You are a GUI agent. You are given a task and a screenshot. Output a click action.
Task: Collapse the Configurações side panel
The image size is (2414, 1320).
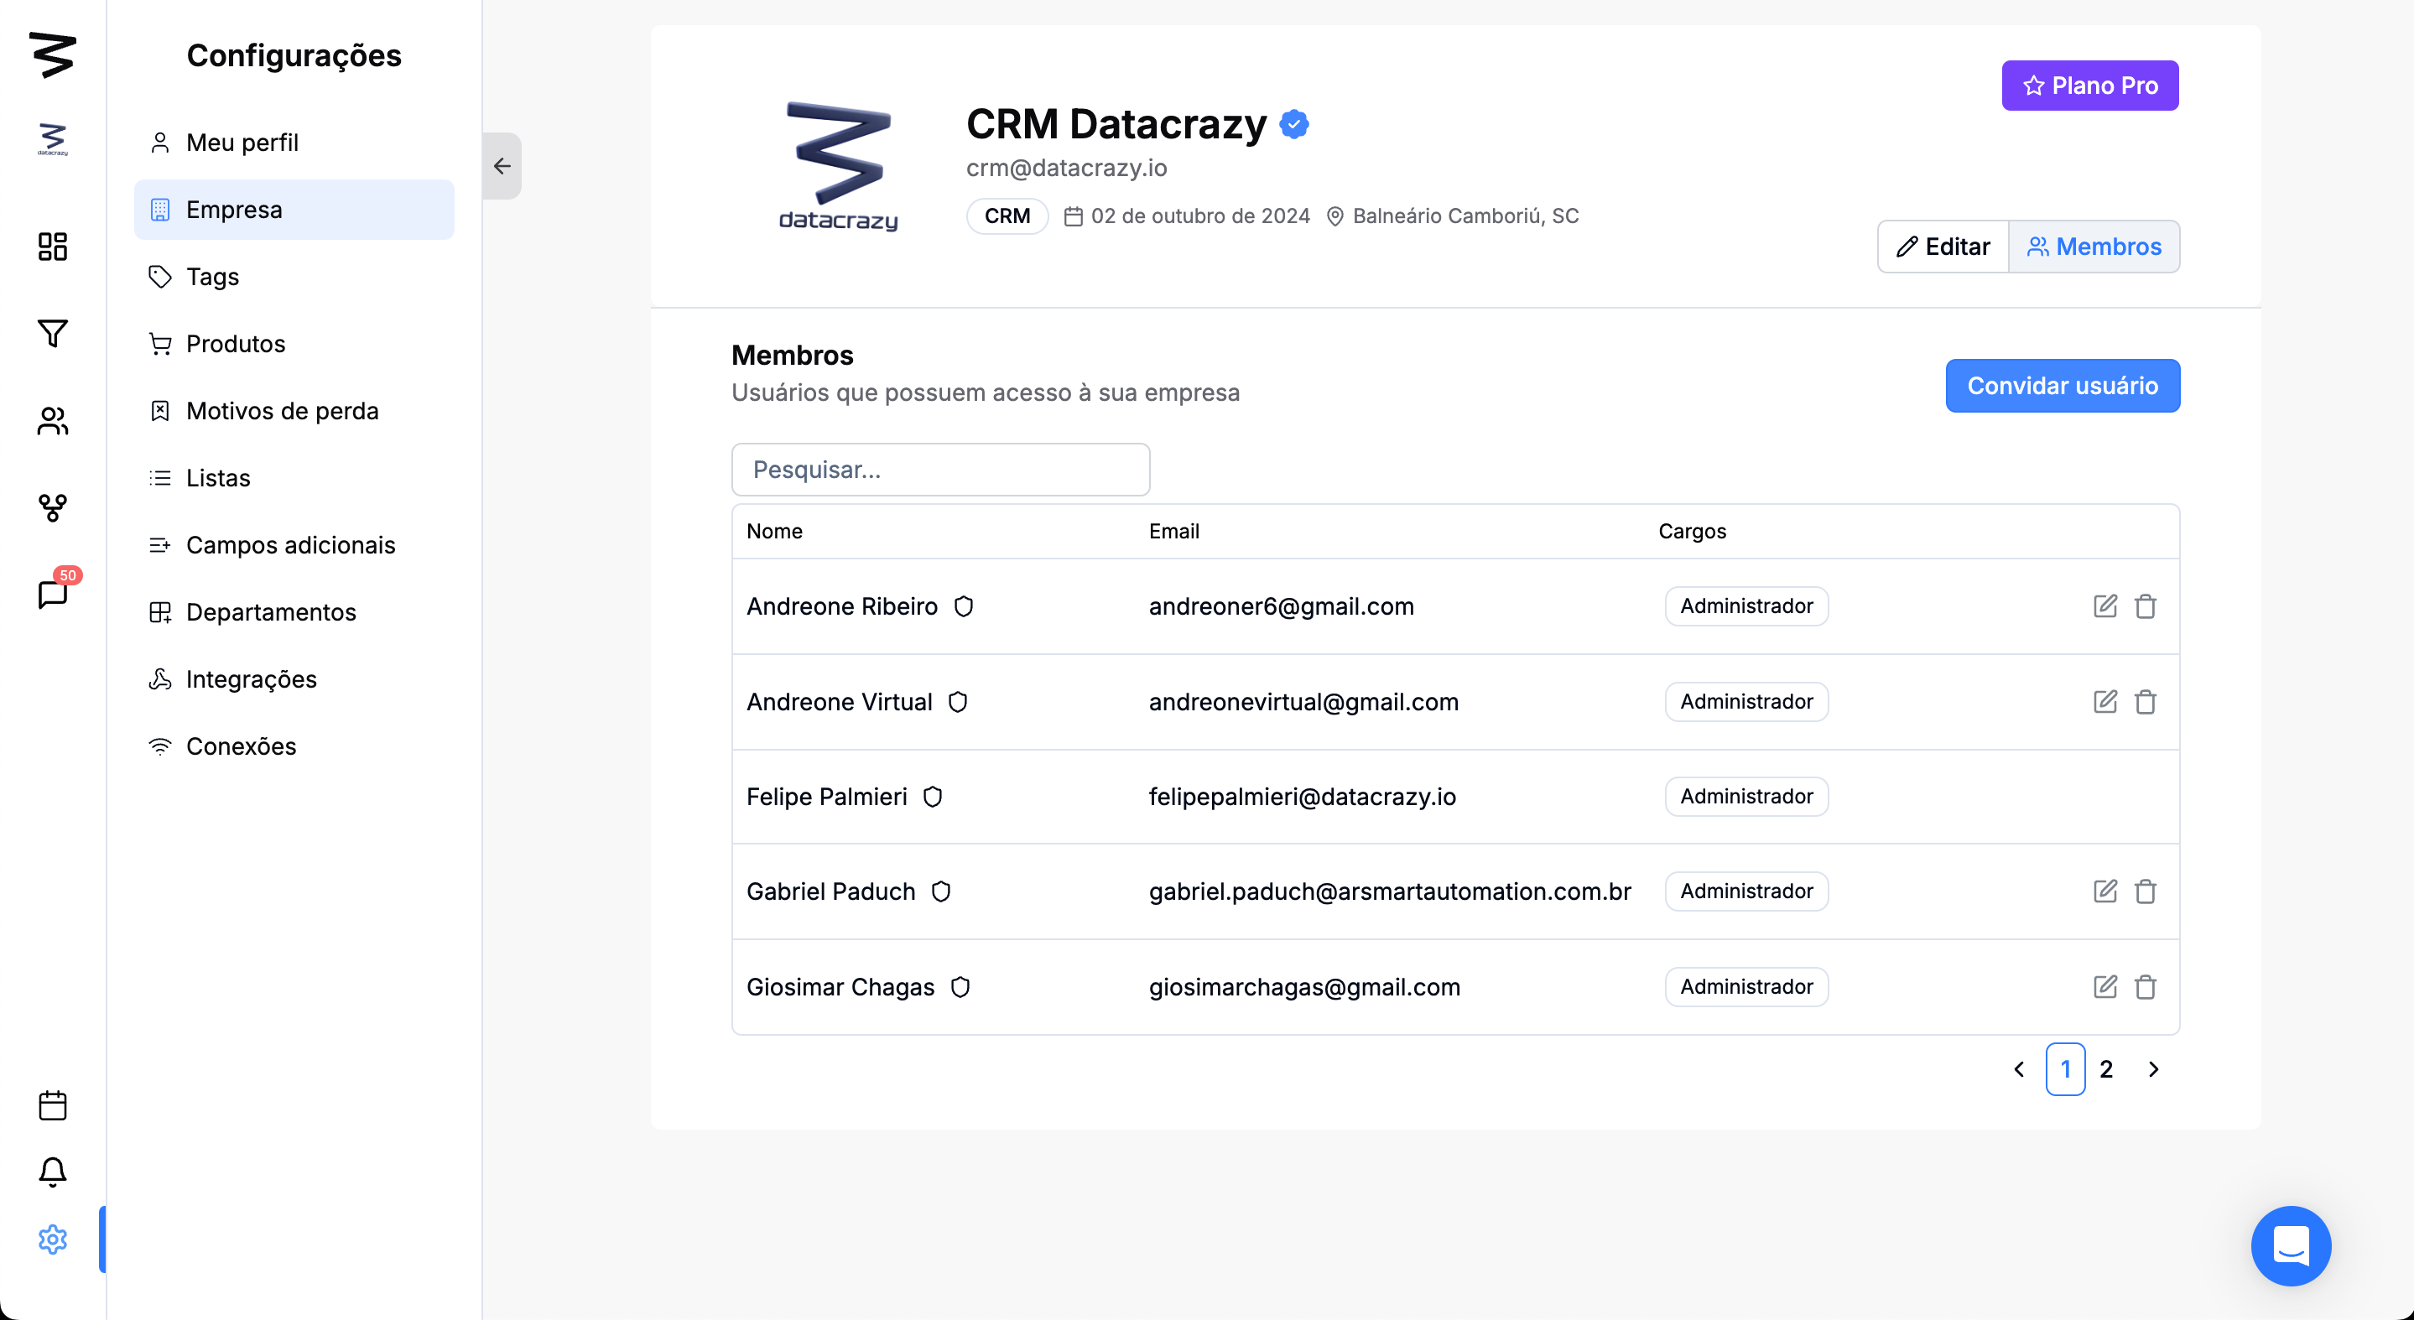point(502,166)
